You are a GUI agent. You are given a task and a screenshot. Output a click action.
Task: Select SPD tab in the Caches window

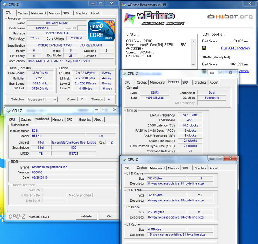point(185,168)
